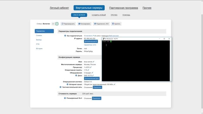This screenshot has width=203, height=114.
Task: Click the Подключить ISO button
Action: point(101,24)
